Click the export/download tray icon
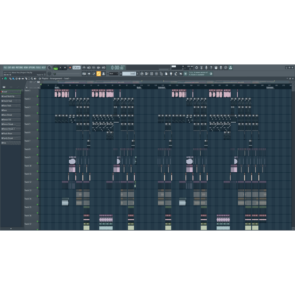 coord(231,67)
